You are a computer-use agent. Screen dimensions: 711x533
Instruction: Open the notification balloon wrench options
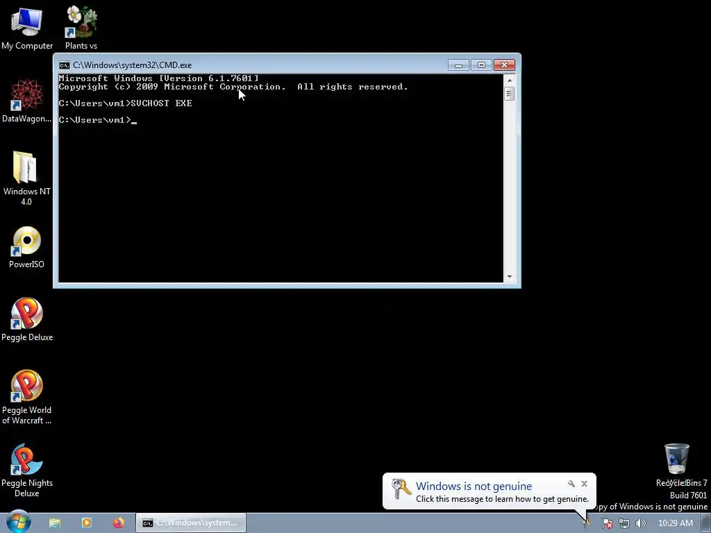pos(571,484)
